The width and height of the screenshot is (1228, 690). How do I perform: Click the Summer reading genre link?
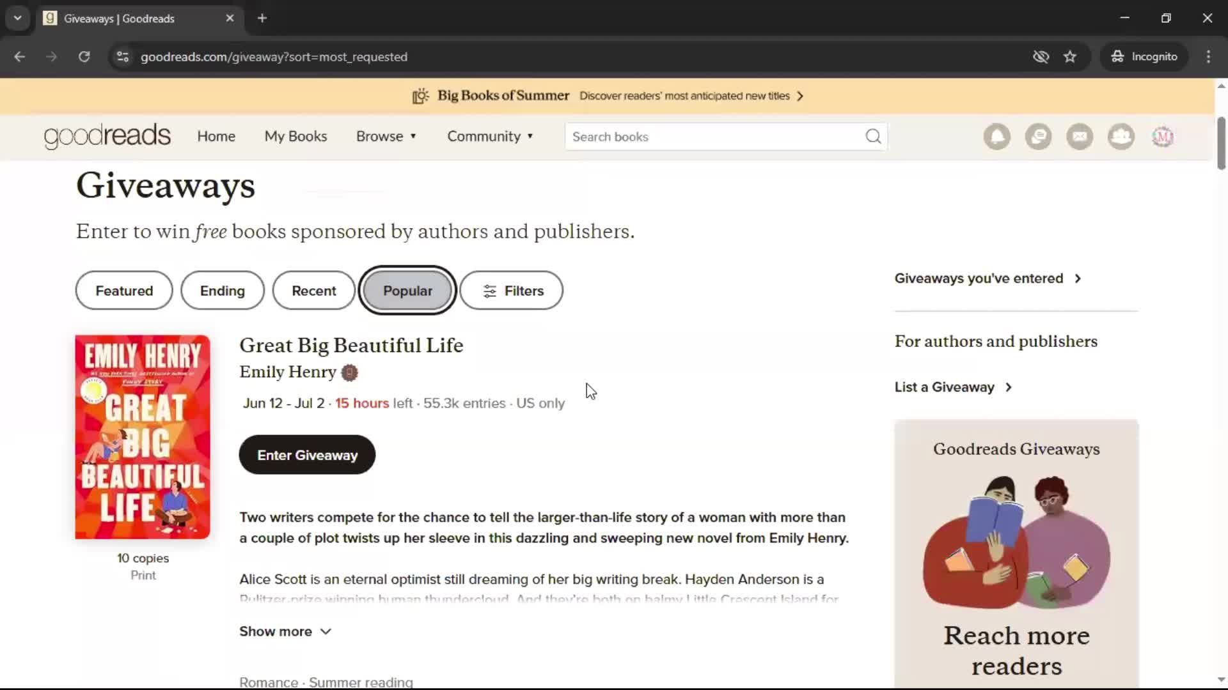click(361, 682)
